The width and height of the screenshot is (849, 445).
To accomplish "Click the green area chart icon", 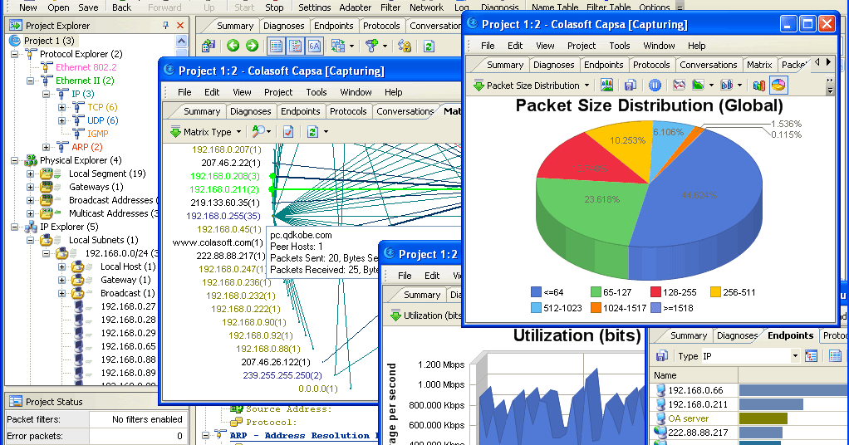I will pos(698,85).
